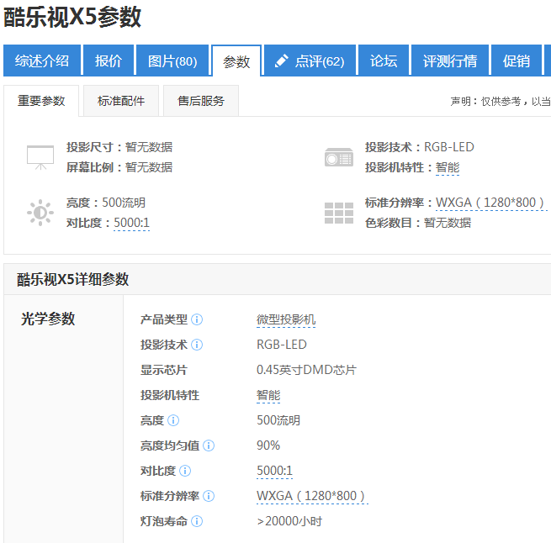Click the projector device icon
The height and width of the screenshot is (543, 551).
[x=339, y=157]
